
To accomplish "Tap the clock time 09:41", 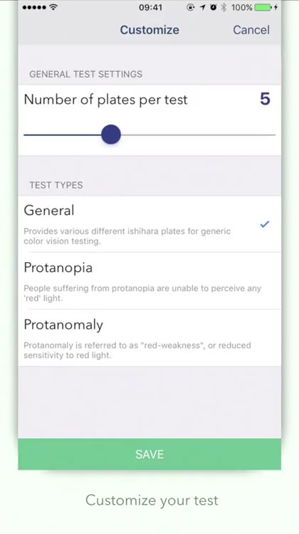I will [x=150, y=8].
